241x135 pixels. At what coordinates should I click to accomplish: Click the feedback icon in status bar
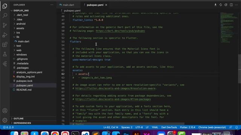(231, 127)
